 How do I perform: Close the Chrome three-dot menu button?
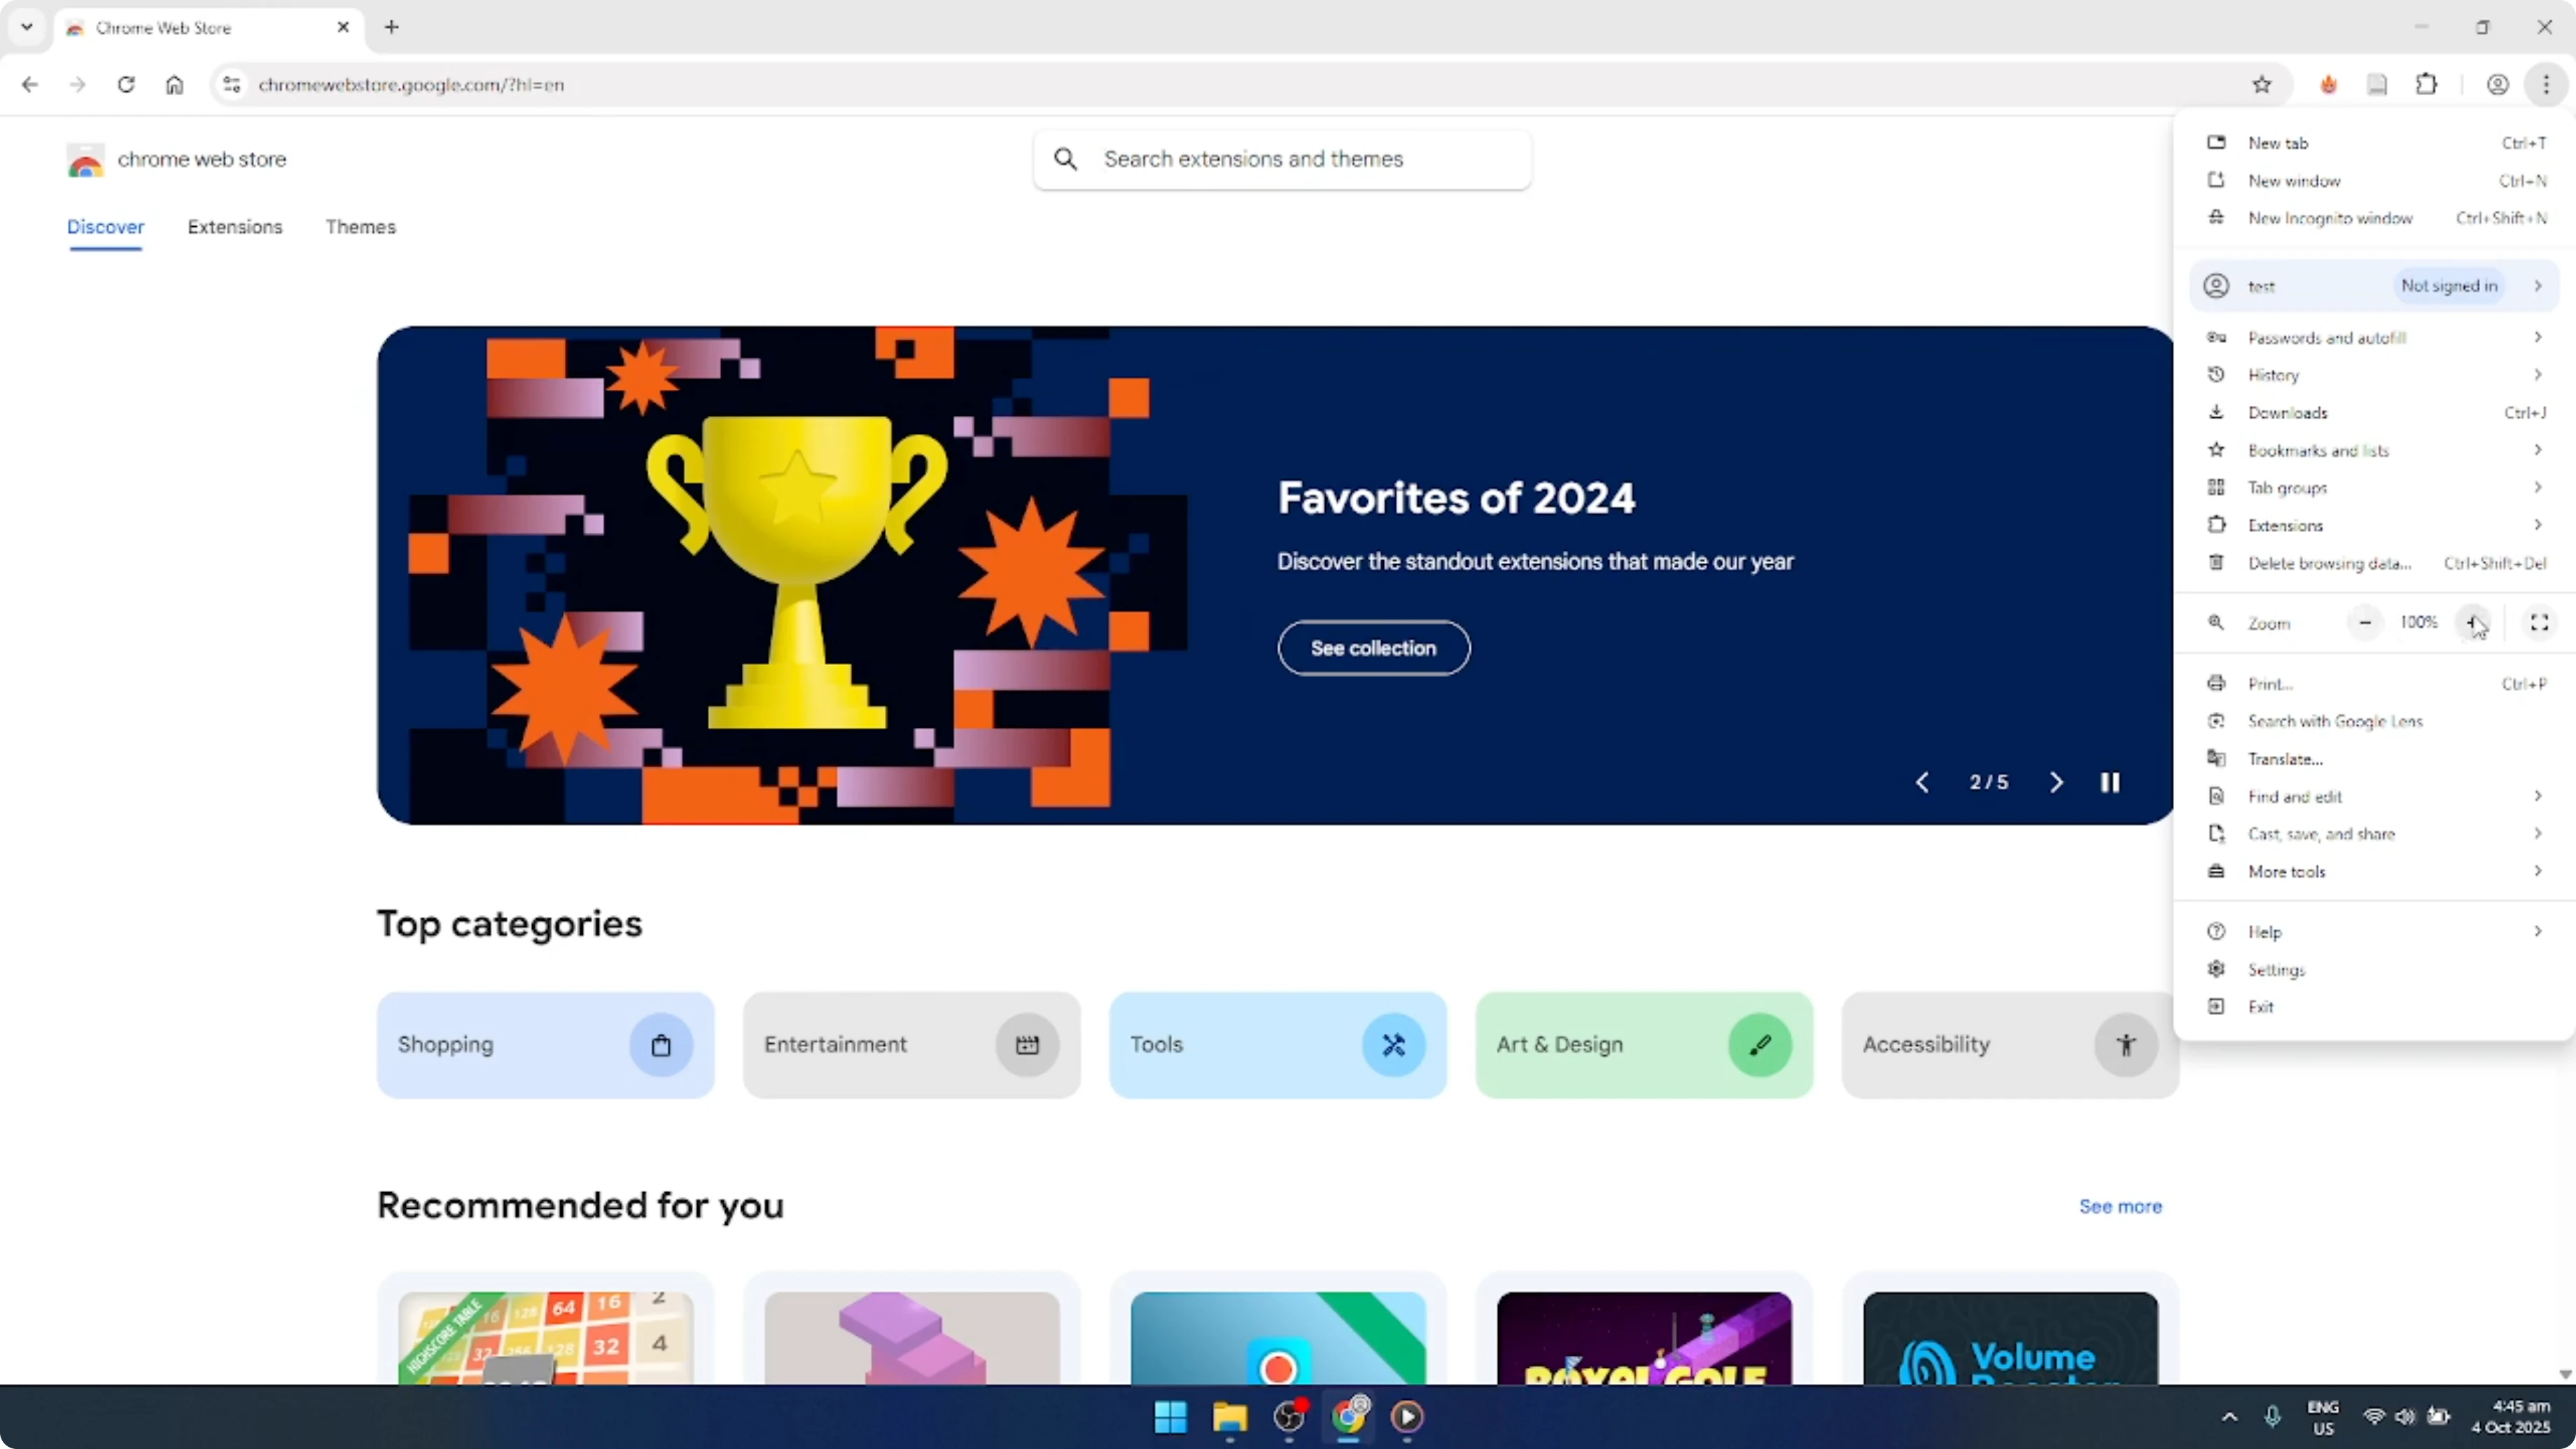pos(2546,85)
